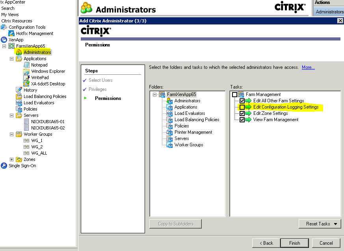
Task: Collapse the FarmXenApp65 node in left tree
Action: point(4,46)
